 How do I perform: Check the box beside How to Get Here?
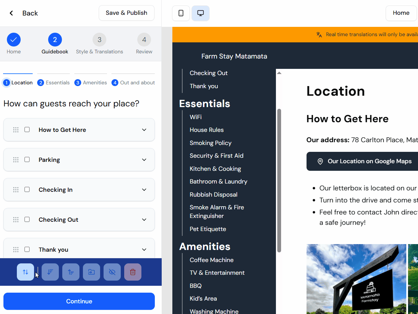(x=27, y=130)
